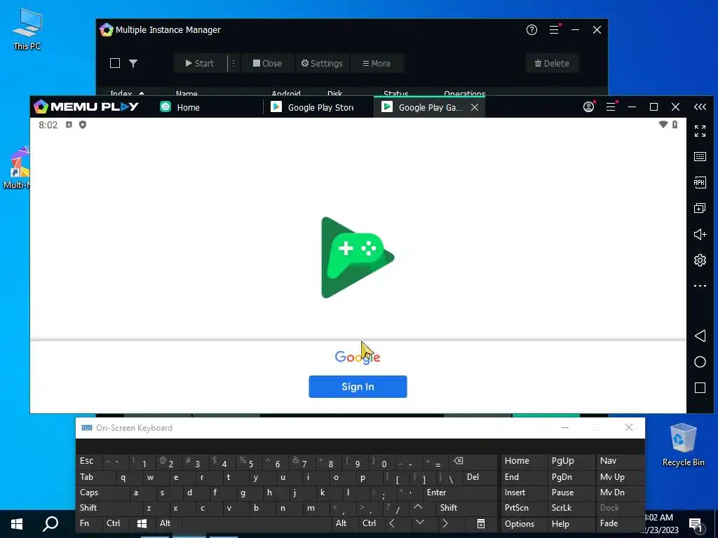Click the shield icon in Android status bar

pos(83,125)
